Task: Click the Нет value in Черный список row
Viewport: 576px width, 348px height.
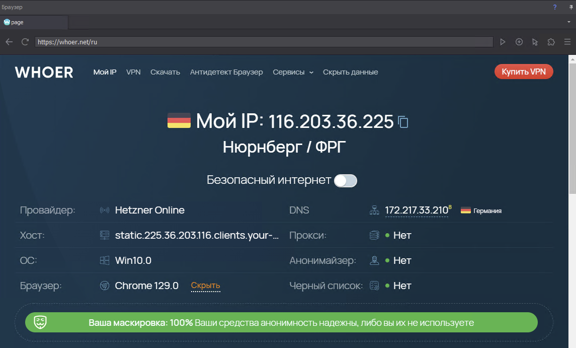Action: (x=402, y=286)
